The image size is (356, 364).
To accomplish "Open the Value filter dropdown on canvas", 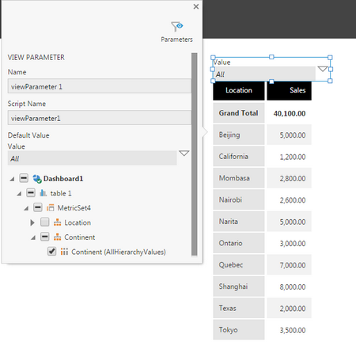I will [x=323, y=69].
